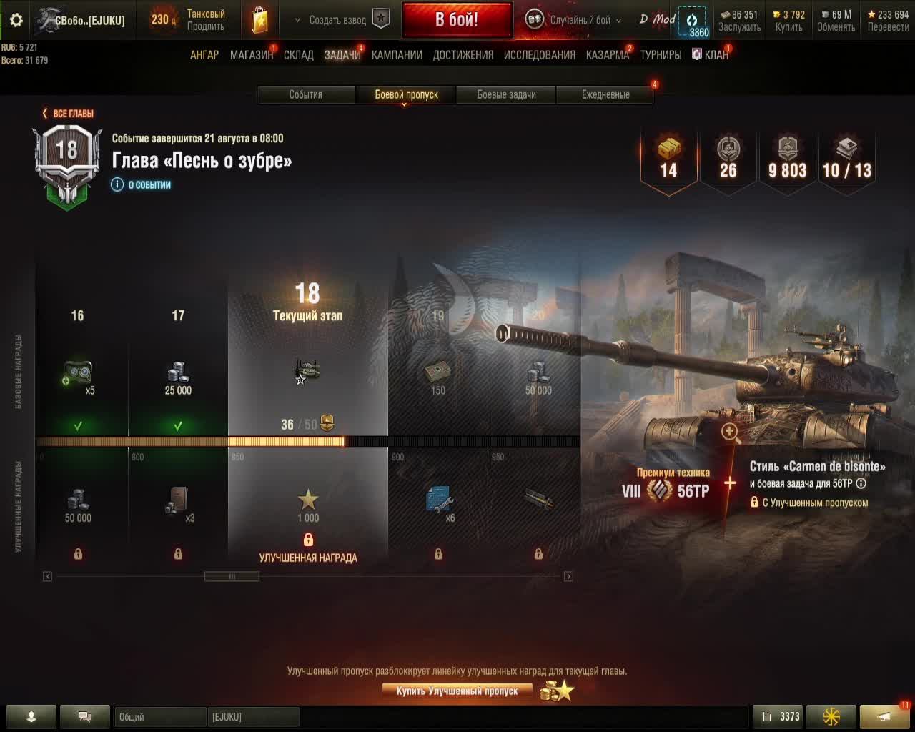Open the "О событии" info icon
The image size is (915, 732).
click(117, 184)
